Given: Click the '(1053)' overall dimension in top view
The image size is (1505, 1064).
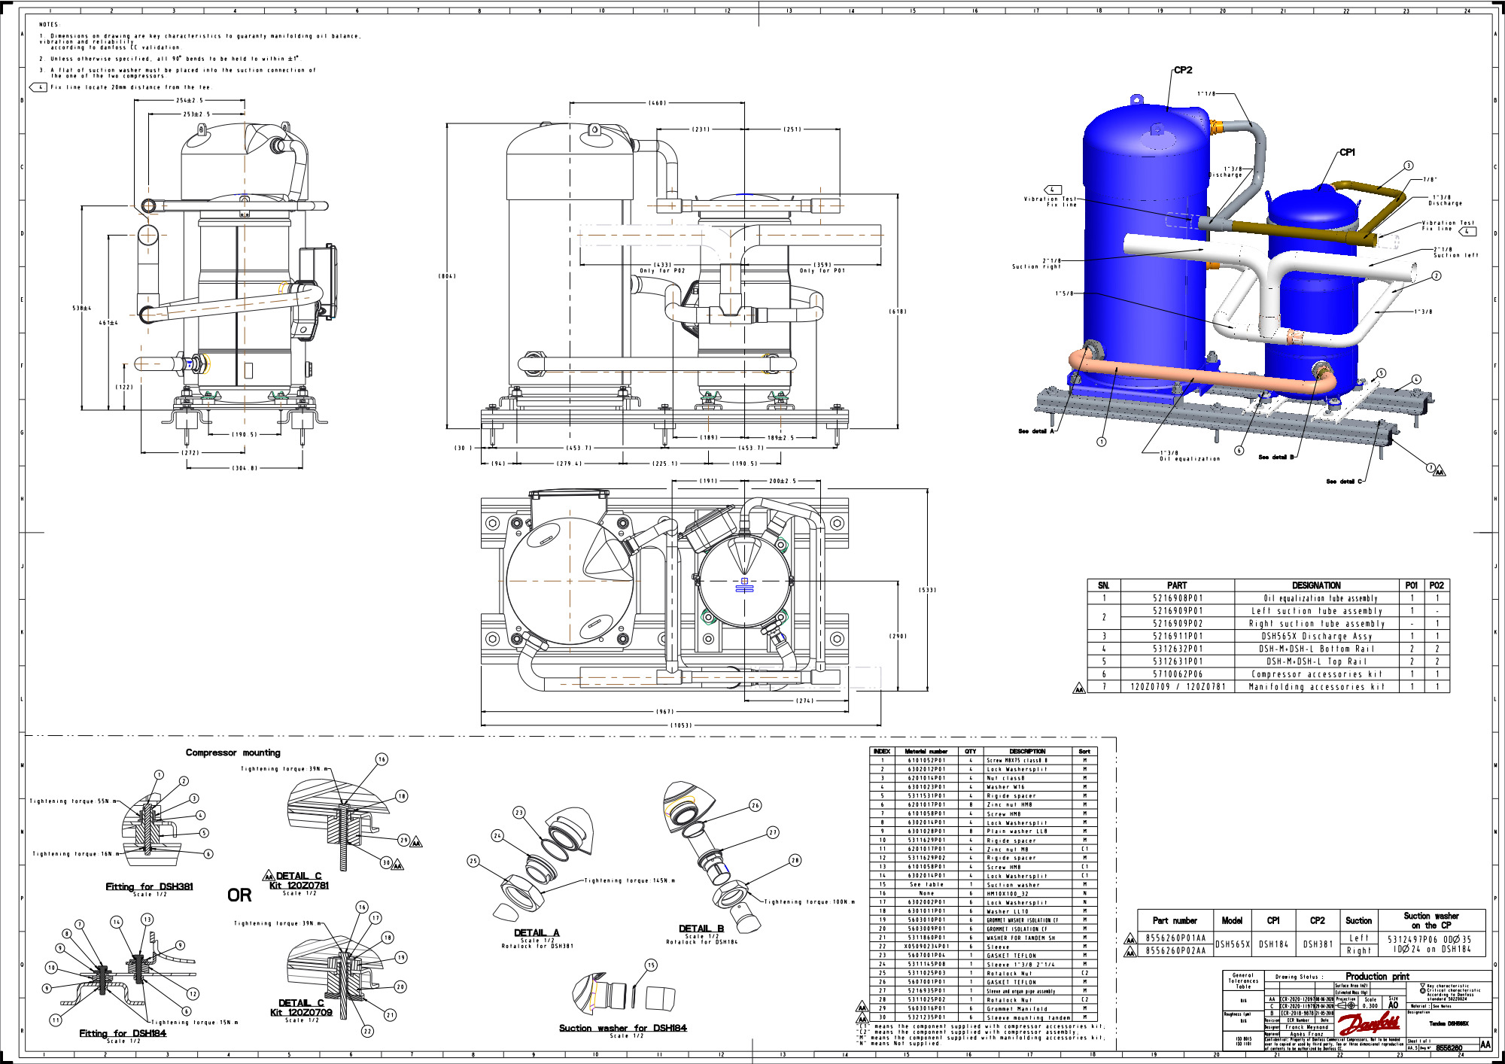Looking at the screenshot, I should [x=681, y=725].
